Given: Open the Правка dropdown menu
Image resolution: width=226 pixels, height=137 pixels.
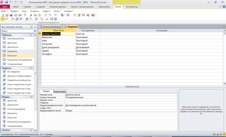Looking at the screenshot, I should coord(15,11).
